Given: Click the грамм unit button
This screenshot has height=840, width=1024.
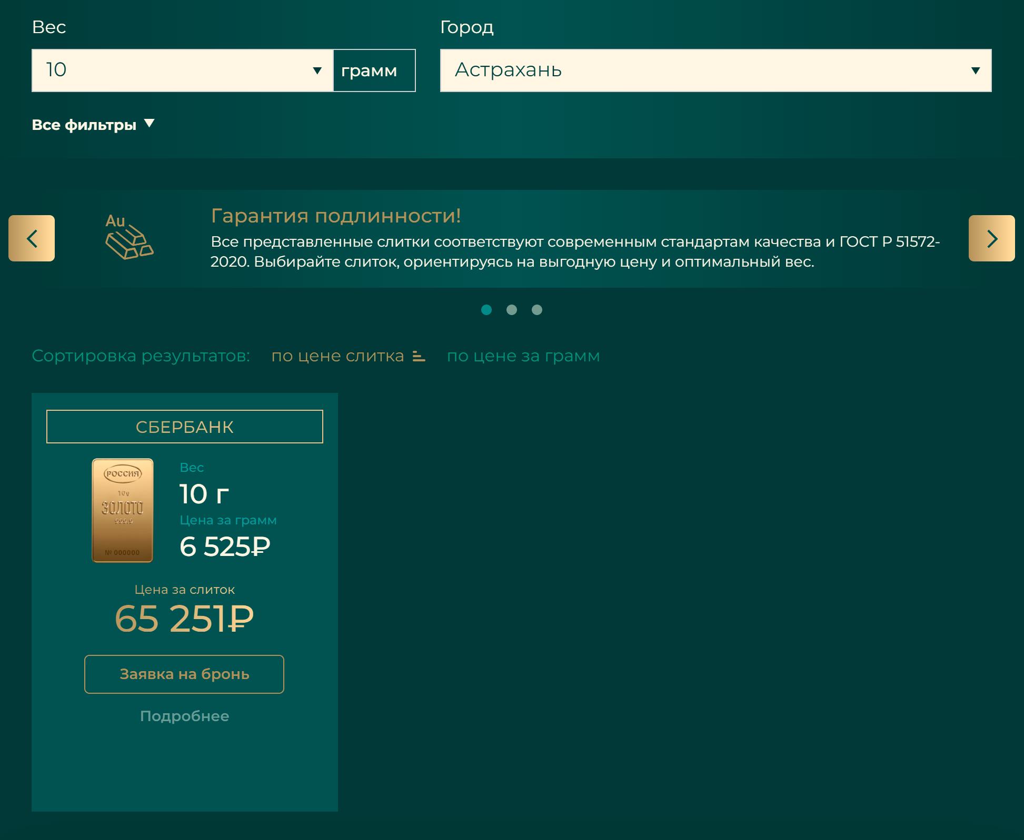Looking at the screenshot, I should point(374,70).
